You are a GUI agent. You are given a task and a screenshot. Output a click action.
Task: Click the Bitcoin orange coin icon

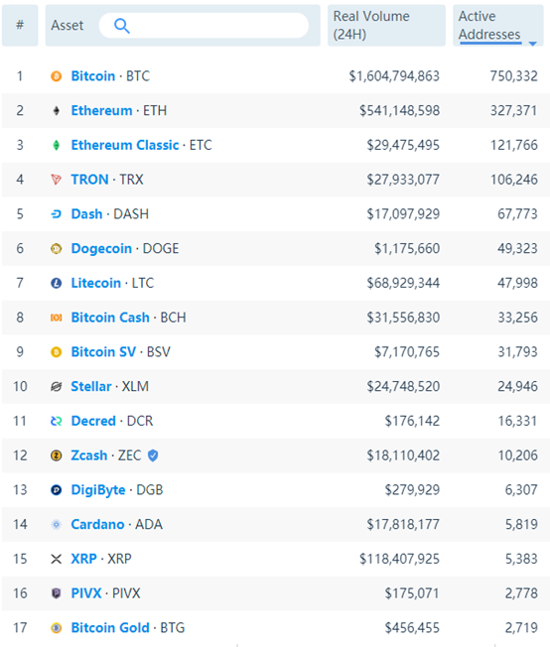click(57, 76)
